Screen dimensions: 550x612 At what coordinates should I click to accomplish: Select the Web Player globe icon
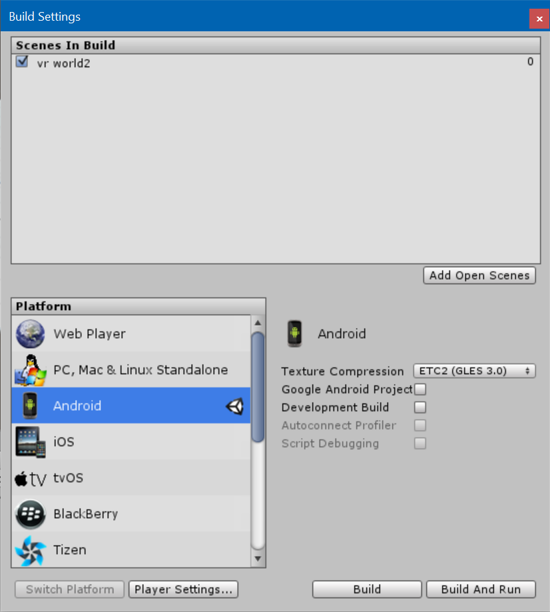tap(31, 334)
